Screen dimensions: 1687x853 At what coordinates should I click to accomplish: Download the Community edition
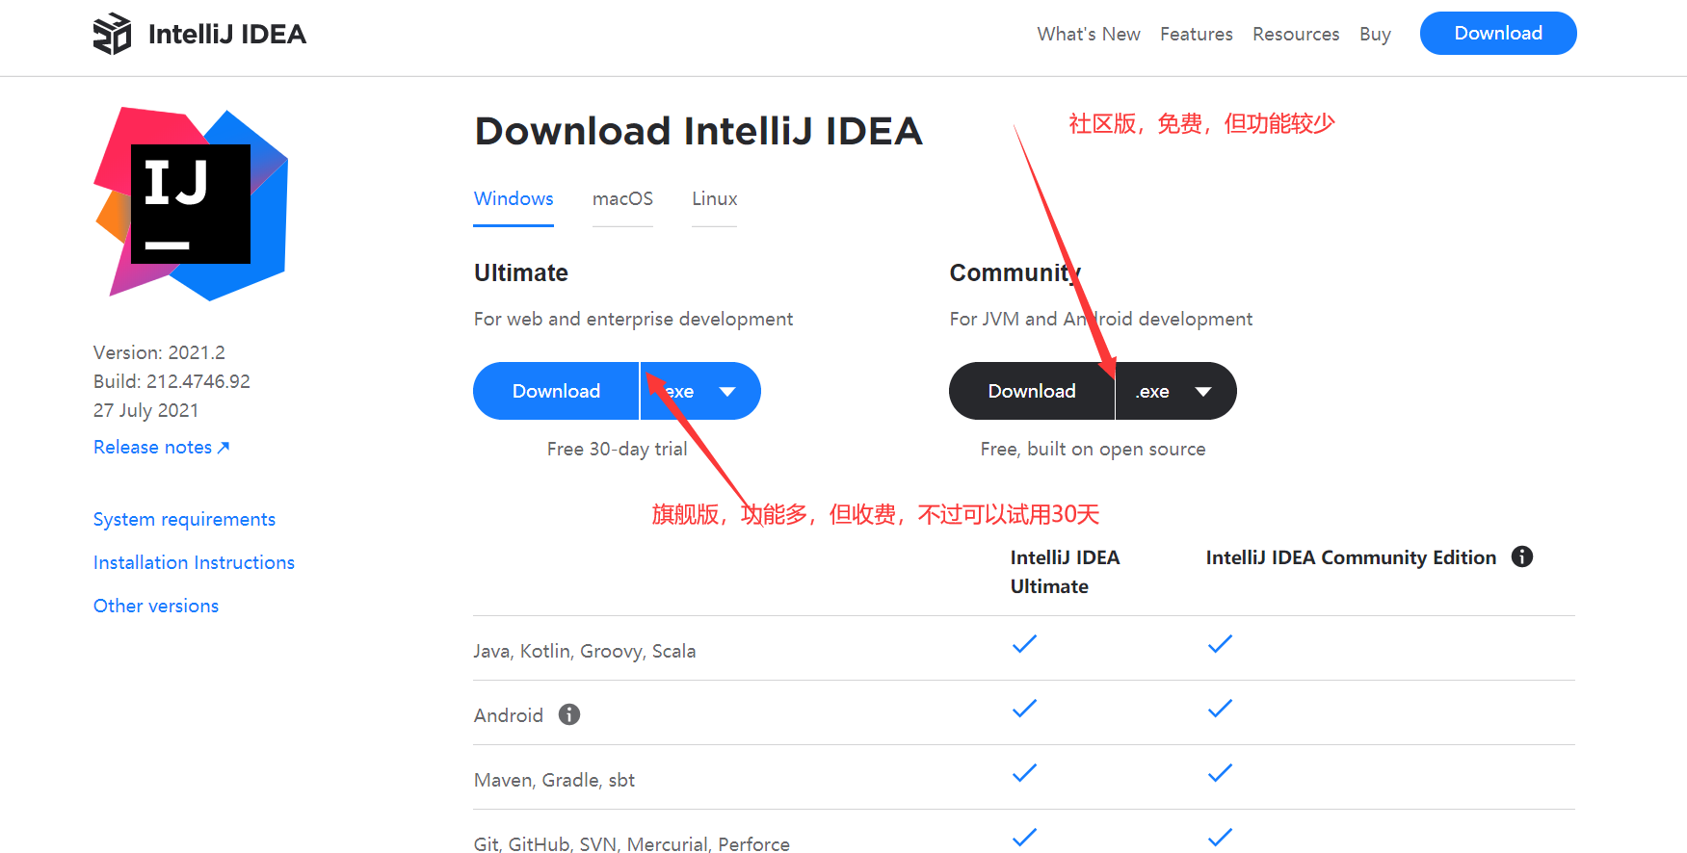1032,391
